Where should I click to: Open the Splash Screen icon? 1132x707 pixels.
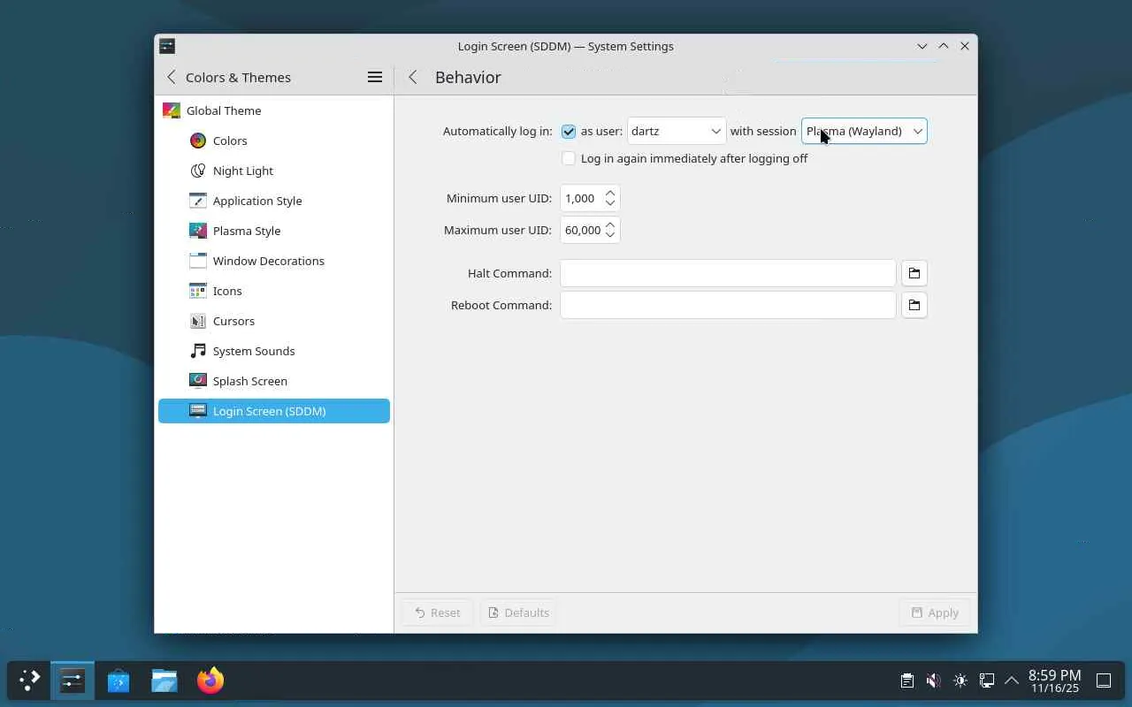[198, 381]
